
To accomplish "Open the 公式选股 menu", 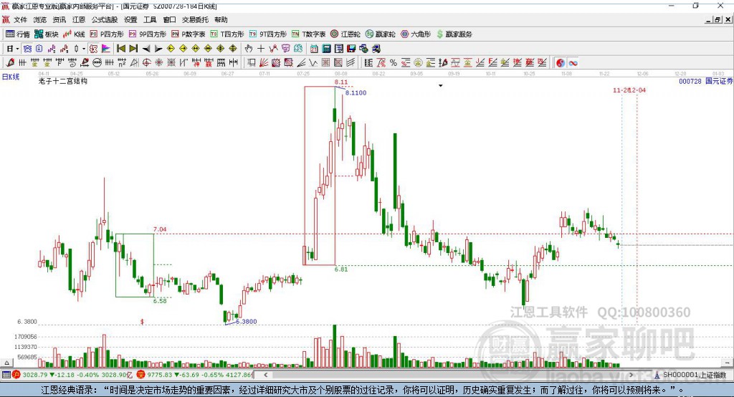I will pos(105,19).
